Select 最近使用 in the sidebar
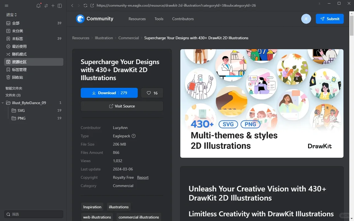 pos(34,46)
